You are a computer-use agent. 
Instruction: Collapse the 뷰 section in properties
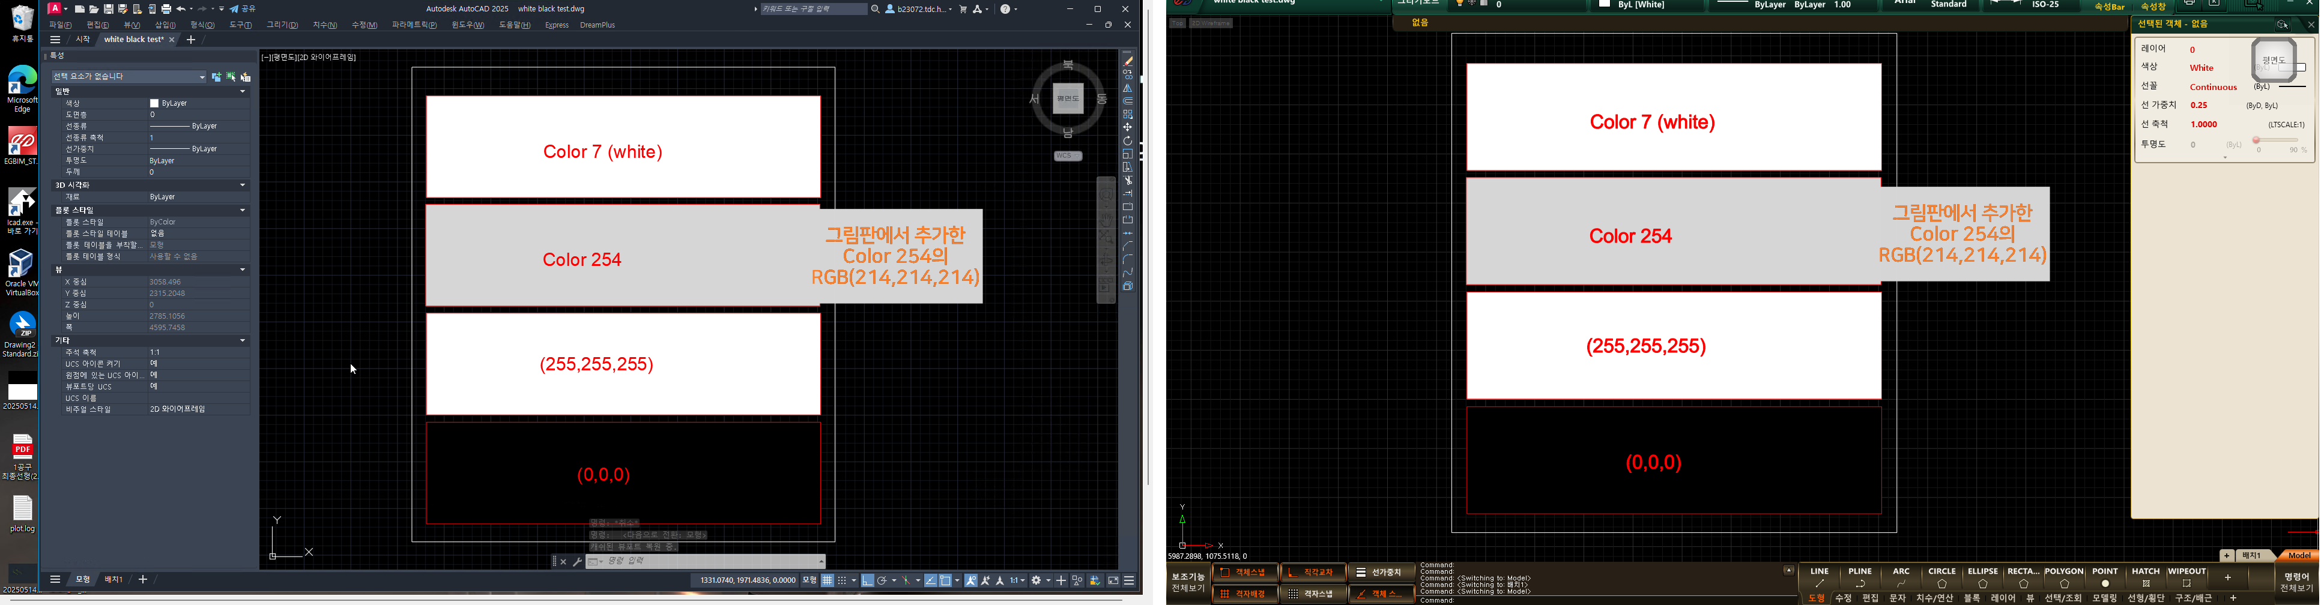[x=243, y=270]
